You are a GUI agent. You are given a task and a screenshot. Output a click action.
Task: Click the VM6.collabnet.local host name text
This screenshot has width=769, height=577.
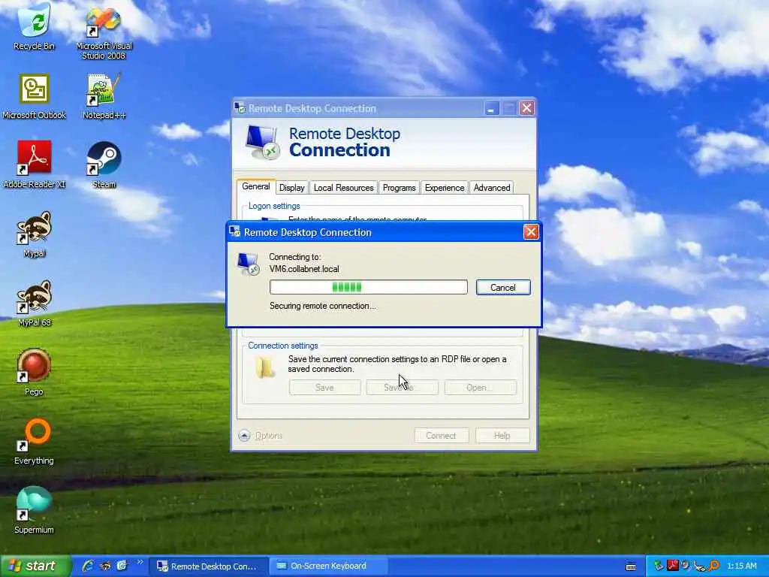(x=304, y=269)
